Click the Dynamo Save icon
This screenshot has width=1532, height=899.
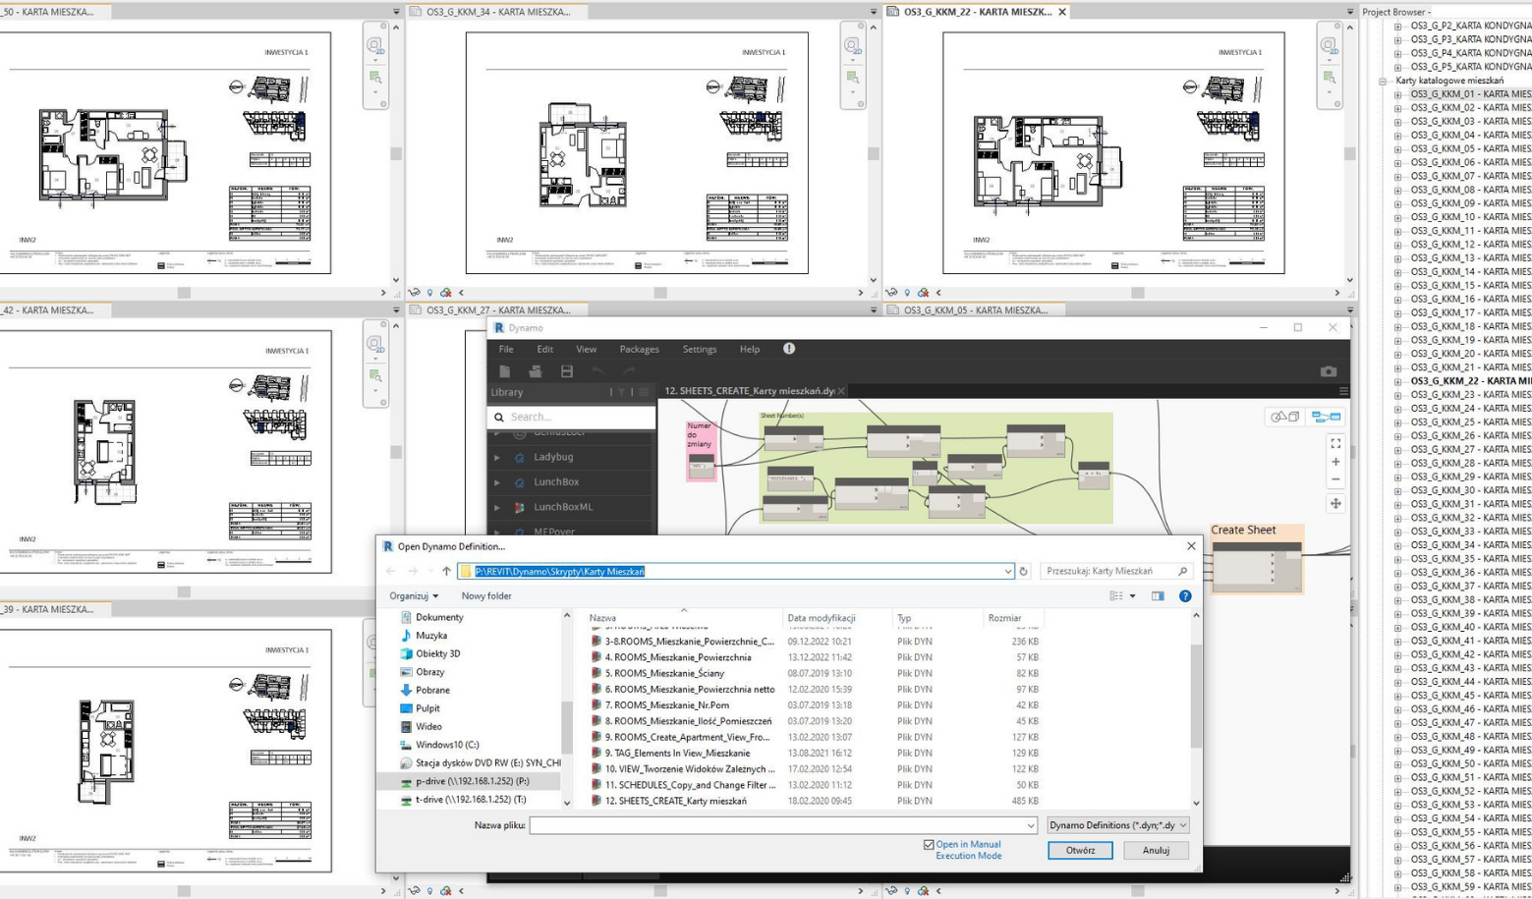[567, 371]
